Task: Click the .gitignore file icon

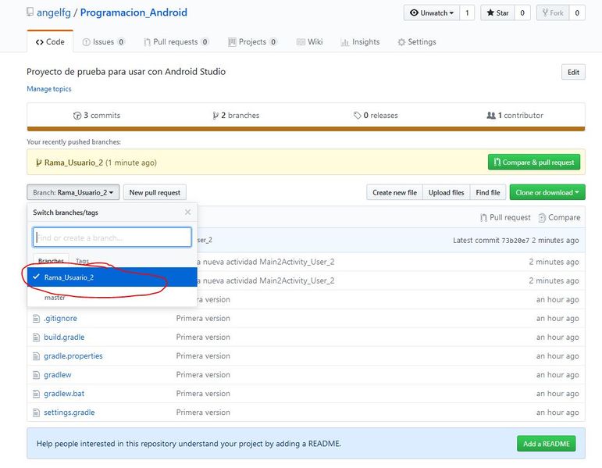Action: pyautogui.click(x=36, y=319)
